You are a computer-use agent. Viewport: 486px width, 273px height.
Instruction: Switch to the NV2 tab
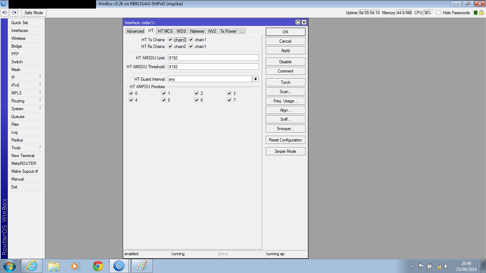212,31
